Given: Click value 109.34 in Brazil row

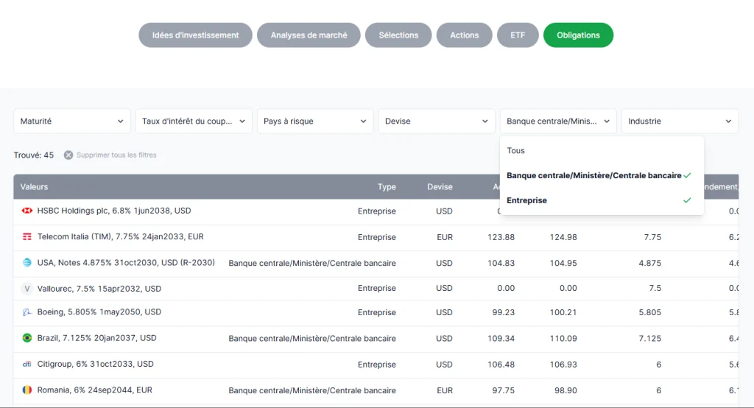Looking at the screenshot, I should point(501,339).
